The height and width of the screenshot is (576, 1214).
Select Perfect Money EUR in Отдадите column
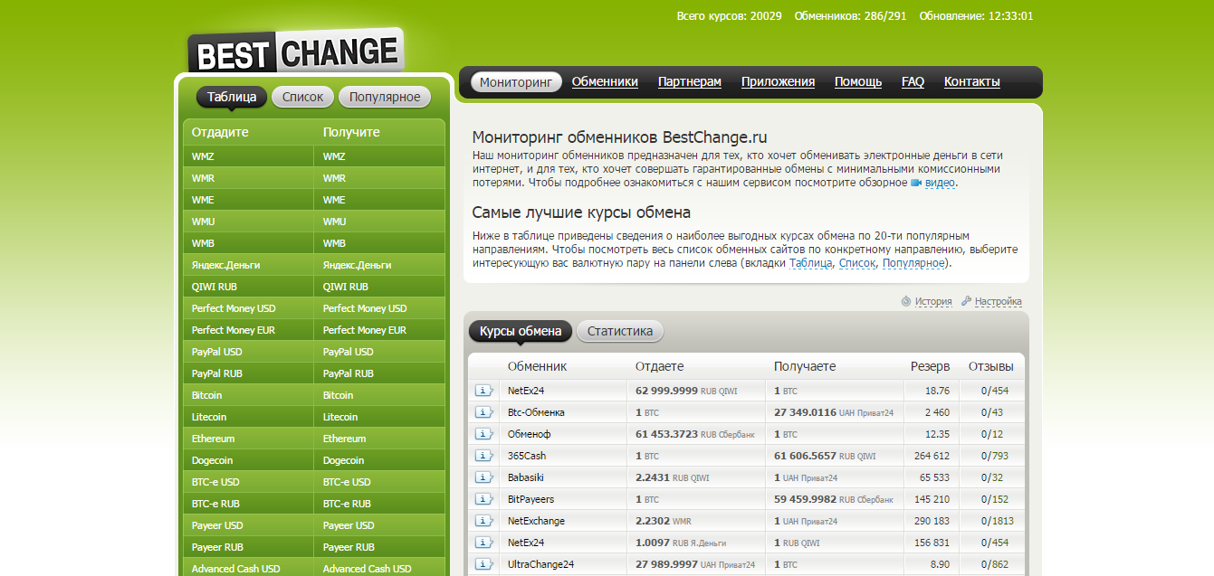(248, 330)
